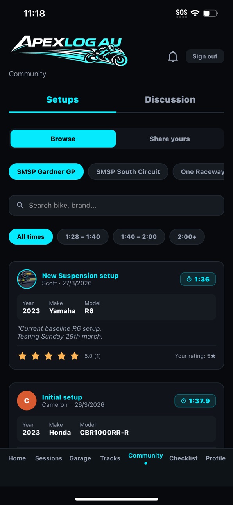This screenshot has height=505, width=233.
Task: Filter lap times 2:00+
Action: click(187, 236)
